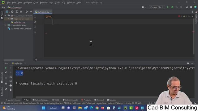Viewport: 198px width, 111px height.
Task: Hide the Run panel with minus icon
Action: 192,63
